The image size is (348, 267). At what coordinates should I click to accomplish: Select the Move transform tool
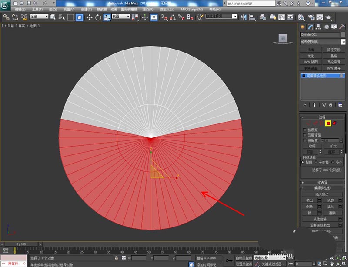click(x=90, y=17)
